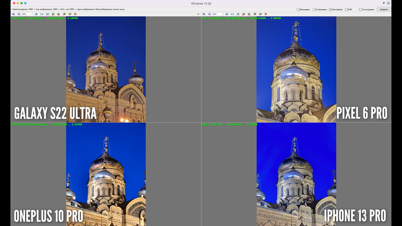
Task: Open left pane 28% zoom dropdown
Action: (x=31, y=14)
